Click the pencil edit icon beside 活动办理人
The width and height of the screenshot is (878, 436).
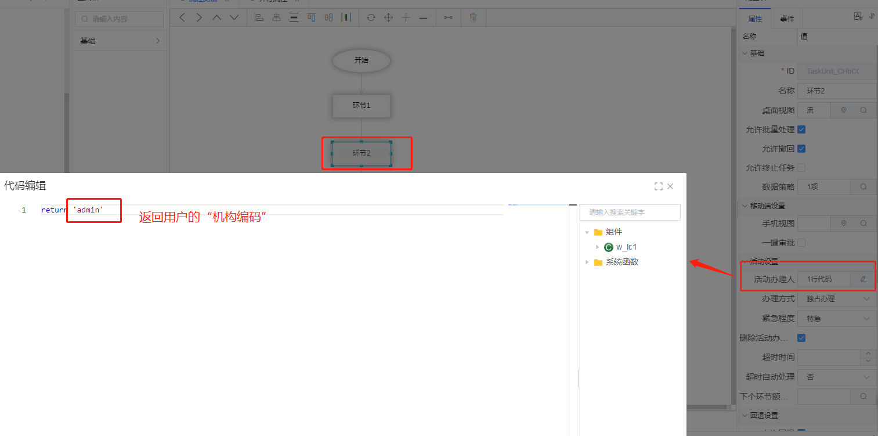(x=863, y=279)
